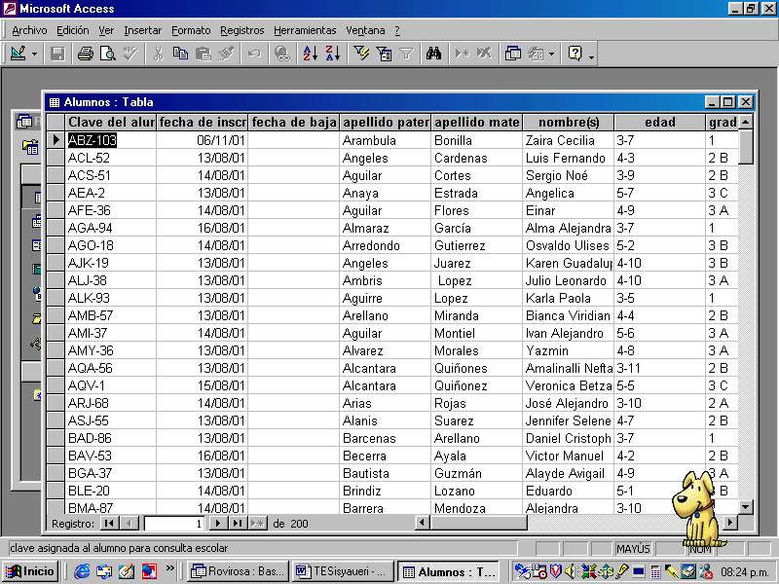Sort records ascending A to Z
779x584 pixels.
[310, 54]
